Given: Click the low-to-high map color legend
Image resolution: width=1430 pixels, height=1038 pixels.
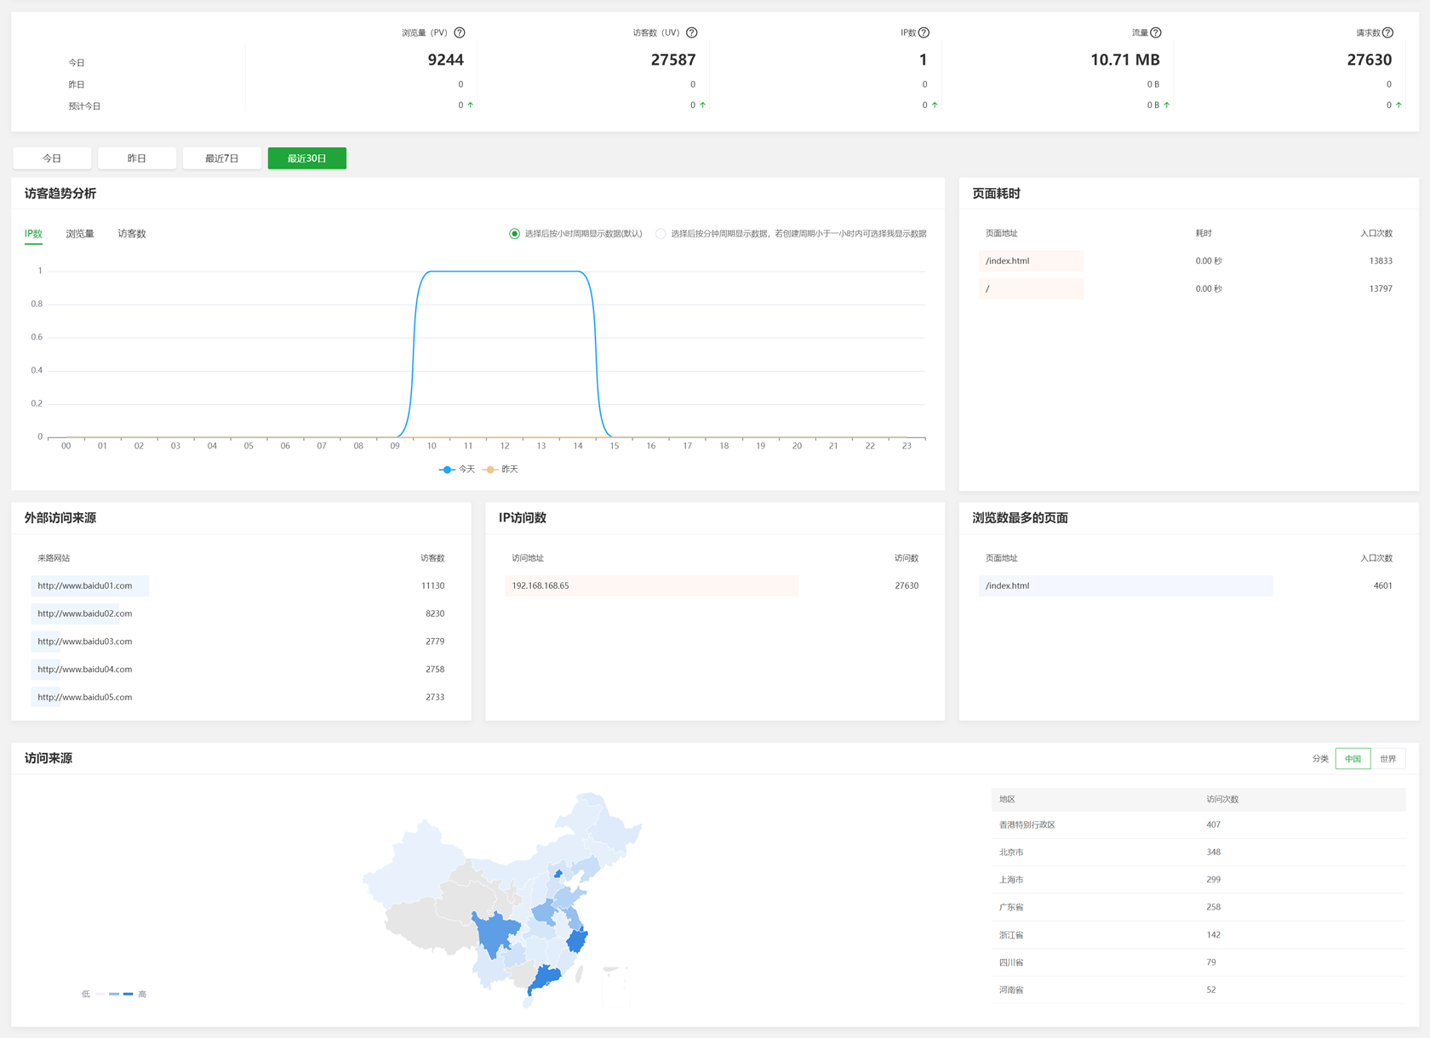Looking at the screenshot, I should click(x=114, y=994).
